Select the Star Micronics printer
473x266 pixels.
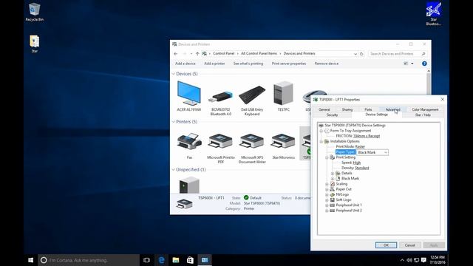pyautogui.click(x=283, y=146)
